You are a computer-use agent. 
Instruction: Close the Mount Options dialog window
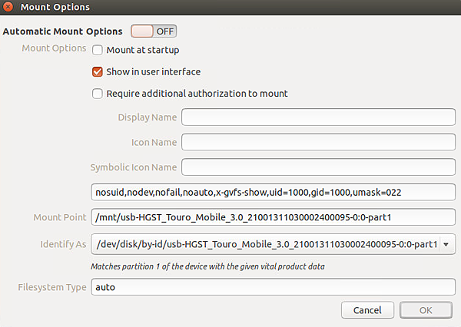tap(8, 7)
